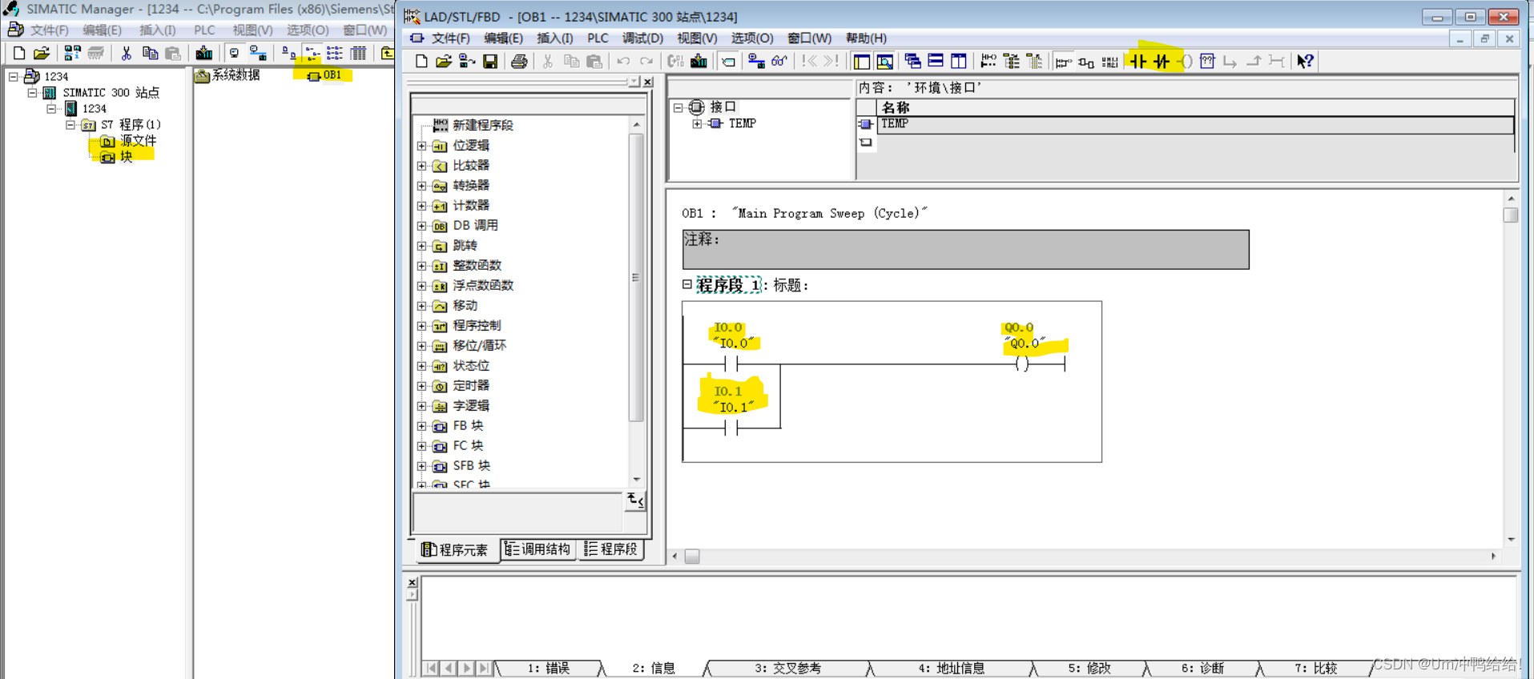Screen dimensions: 1534x679
Task: Select Large Icons view in SIMATIC Manager
Action: coord(289,54)
